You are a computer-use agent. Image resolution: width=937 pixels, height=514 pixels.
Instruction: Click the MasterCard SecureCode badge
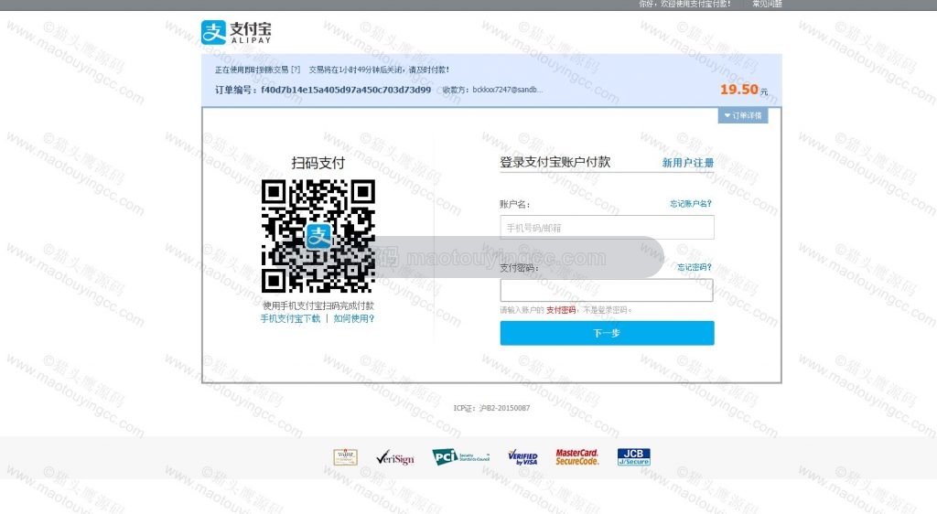(x=577, y=457)
